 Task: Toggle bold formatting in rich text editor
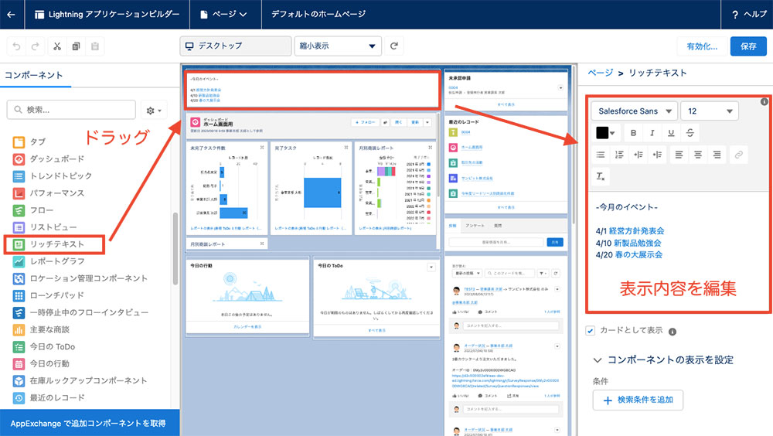634,133
